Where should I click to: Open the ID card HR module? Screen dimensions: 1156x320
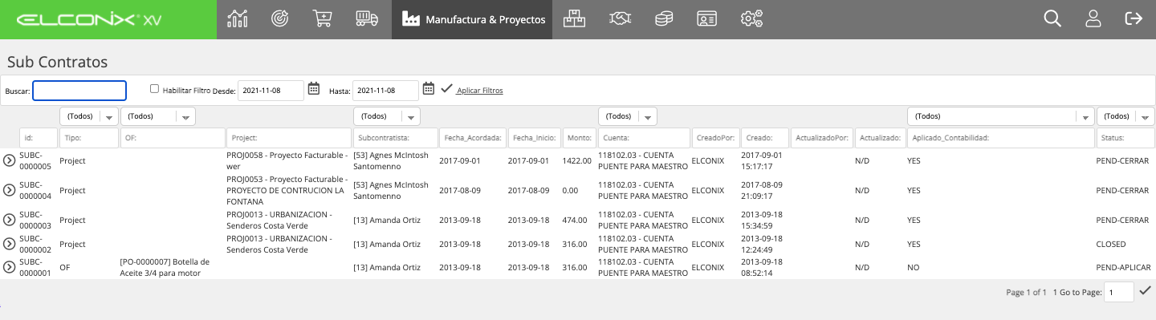(706, 19)
